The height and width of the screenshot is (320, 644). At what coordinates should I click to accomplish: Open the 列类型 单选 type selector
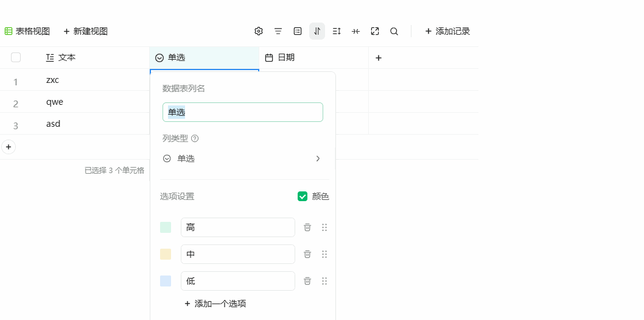click(x=242, y=158)
